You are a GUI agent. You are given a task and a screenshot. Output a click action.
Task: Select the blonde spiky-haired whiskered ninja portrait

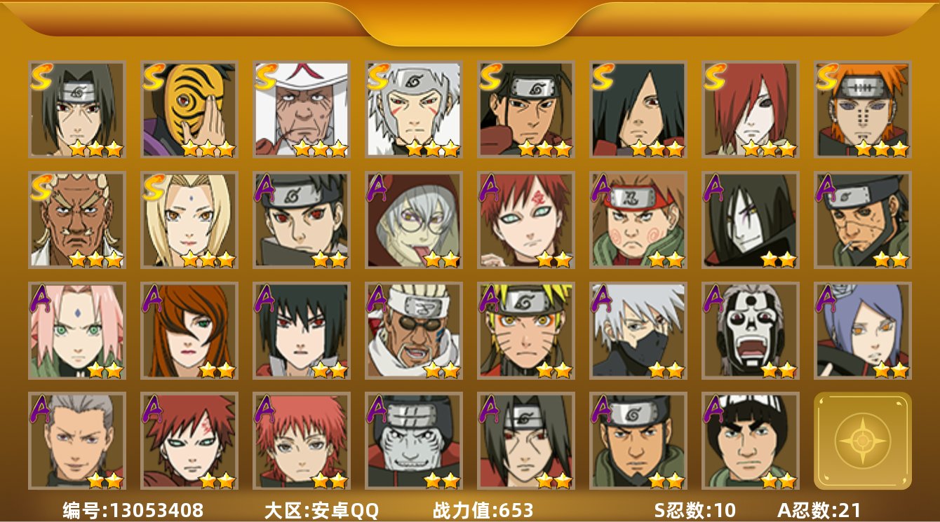(x=525, y=331)
